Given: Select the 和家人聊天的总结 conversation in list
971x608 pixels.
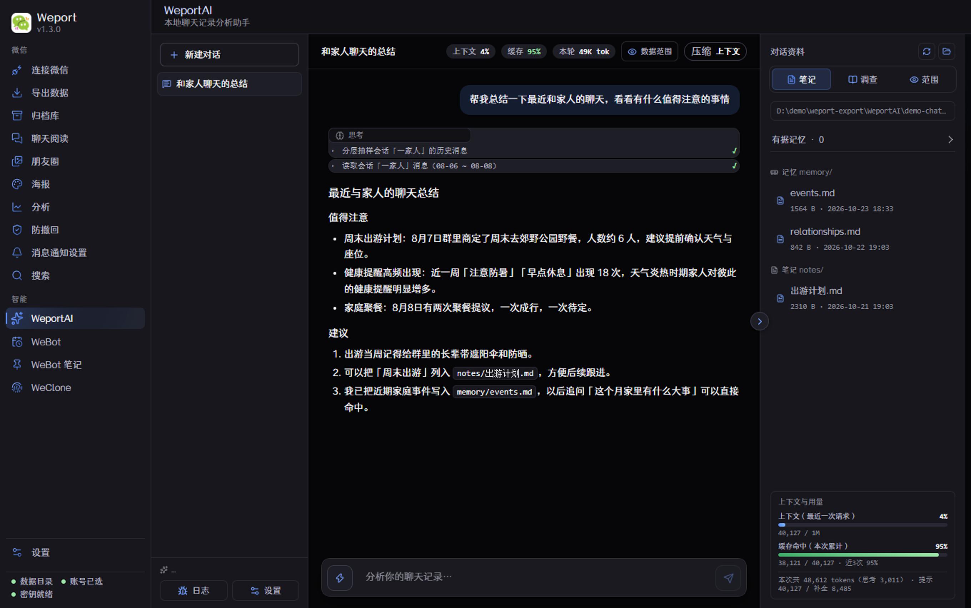Looking at the screenshot, I should pyautogui.click(x=229, y=83).
